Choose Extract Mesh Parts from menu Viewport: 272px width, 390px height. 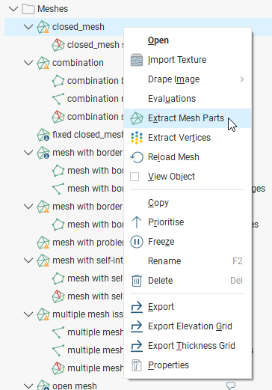click(x=188, y=118)
